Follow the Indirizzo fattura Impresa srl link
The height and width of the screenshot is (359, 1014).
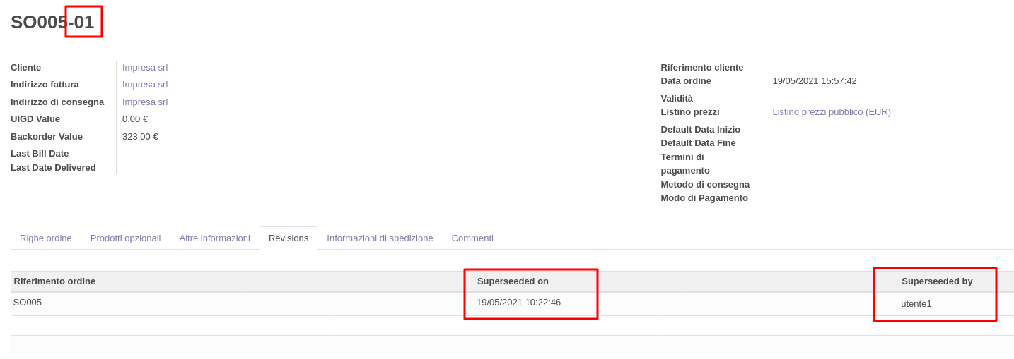click(145, 85)
